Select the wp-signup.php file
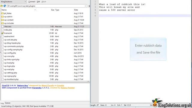The height and width of the screenshot is (108, 192). click(10, 76)
